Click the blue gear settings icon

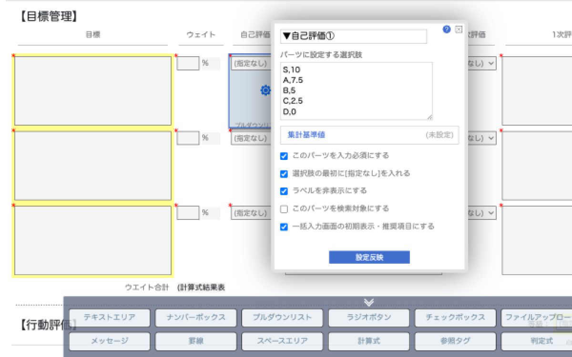[x=266, y=90]
